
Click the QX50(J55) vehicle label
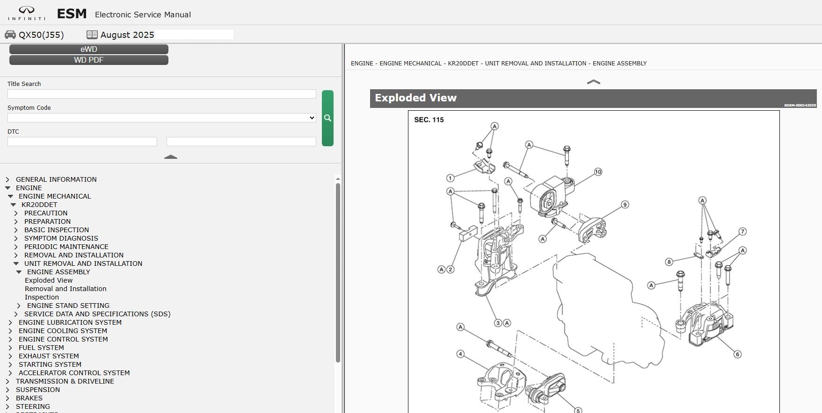(x=41, y=35)
